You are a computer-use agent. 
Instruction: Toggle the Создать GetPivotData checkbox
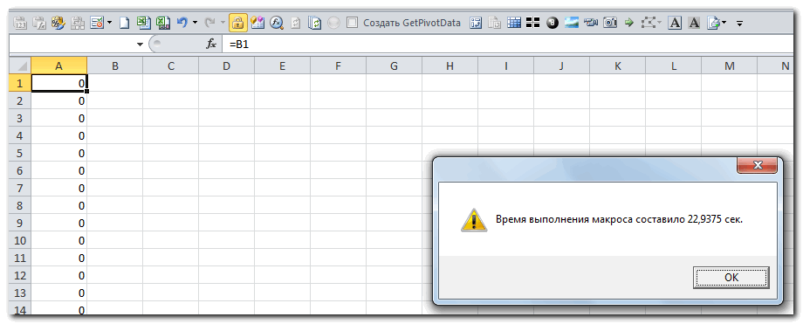(352, 23)
